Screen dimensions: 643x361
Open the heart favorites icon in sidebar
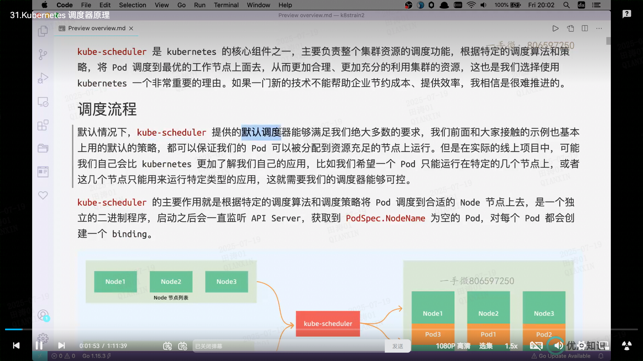tap(43, 195)
